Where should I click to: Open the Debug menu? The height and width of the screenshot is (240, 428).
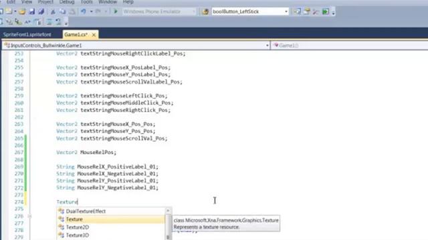(67, 2)
